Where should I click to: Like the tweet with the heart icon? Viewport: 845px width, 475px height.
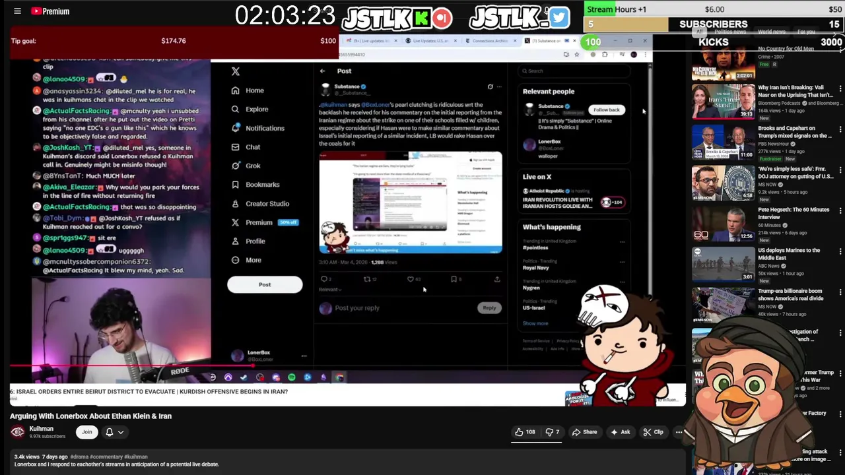click(411, 279)
